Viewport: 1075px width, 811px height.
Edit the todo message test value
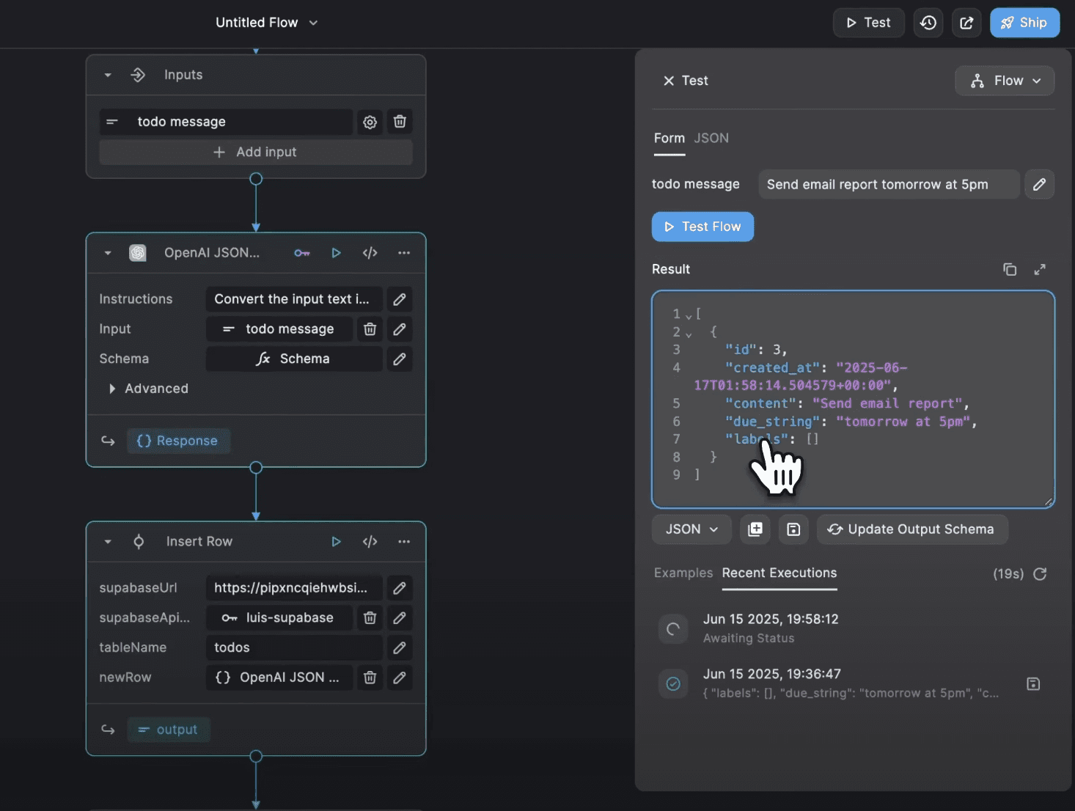tap(1040, 185)
